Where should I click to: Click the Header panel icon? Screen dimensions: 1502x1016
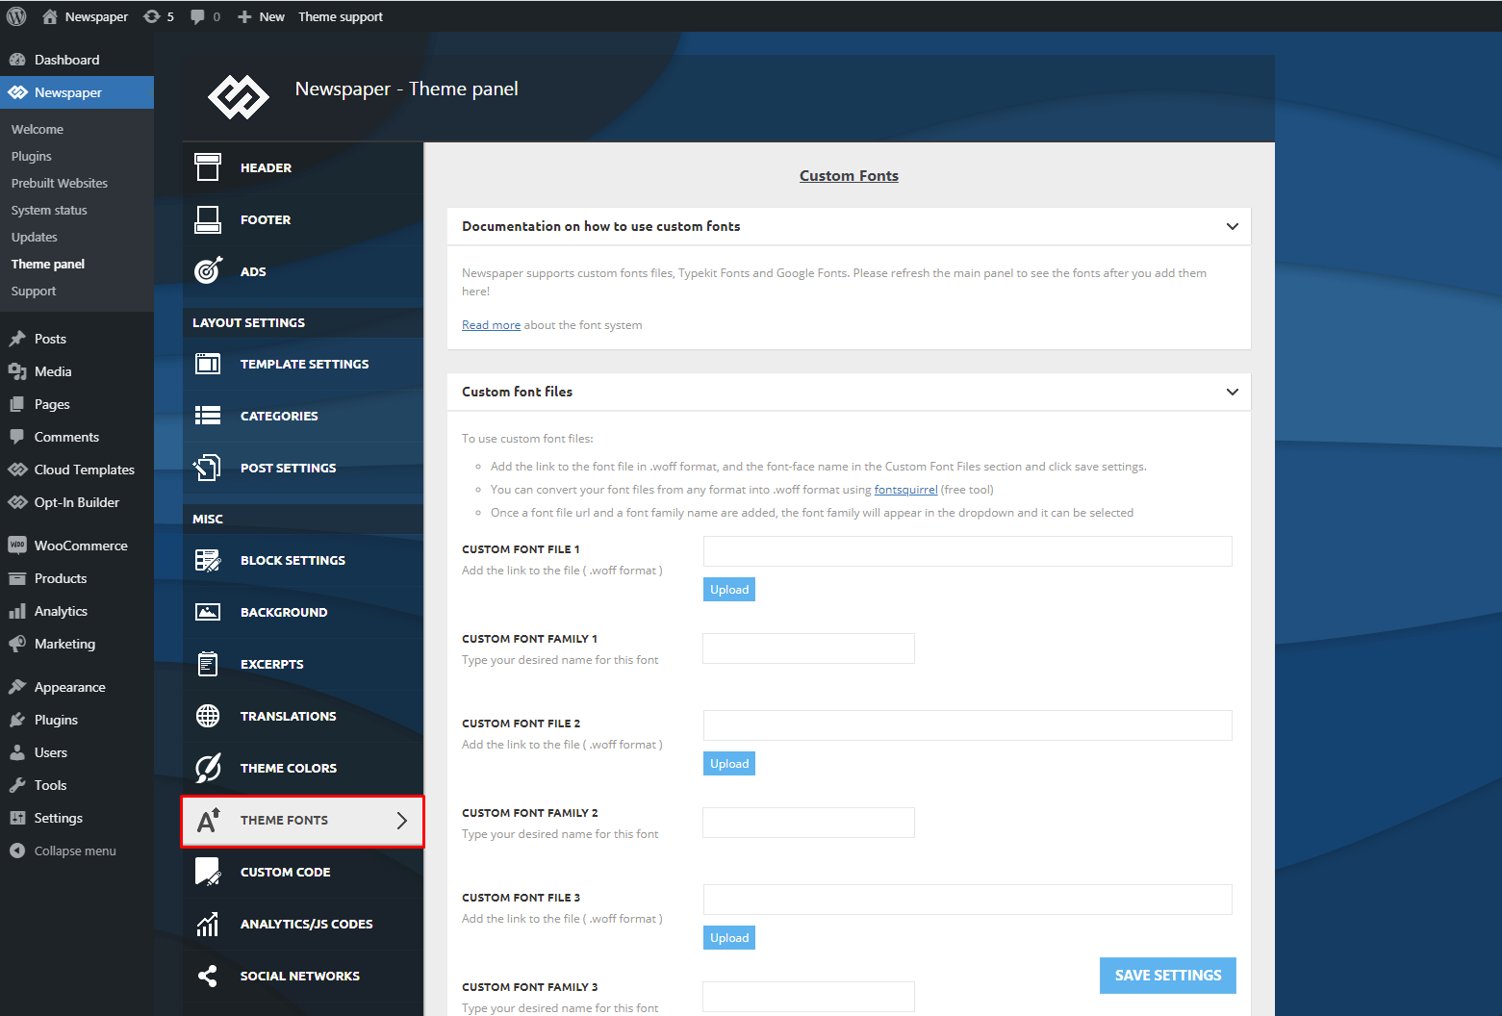[x=208, y=167]
